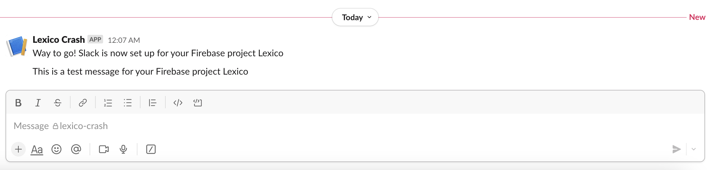Open the slash shortcuts menu
713x170 pixels.
[151, 149]
